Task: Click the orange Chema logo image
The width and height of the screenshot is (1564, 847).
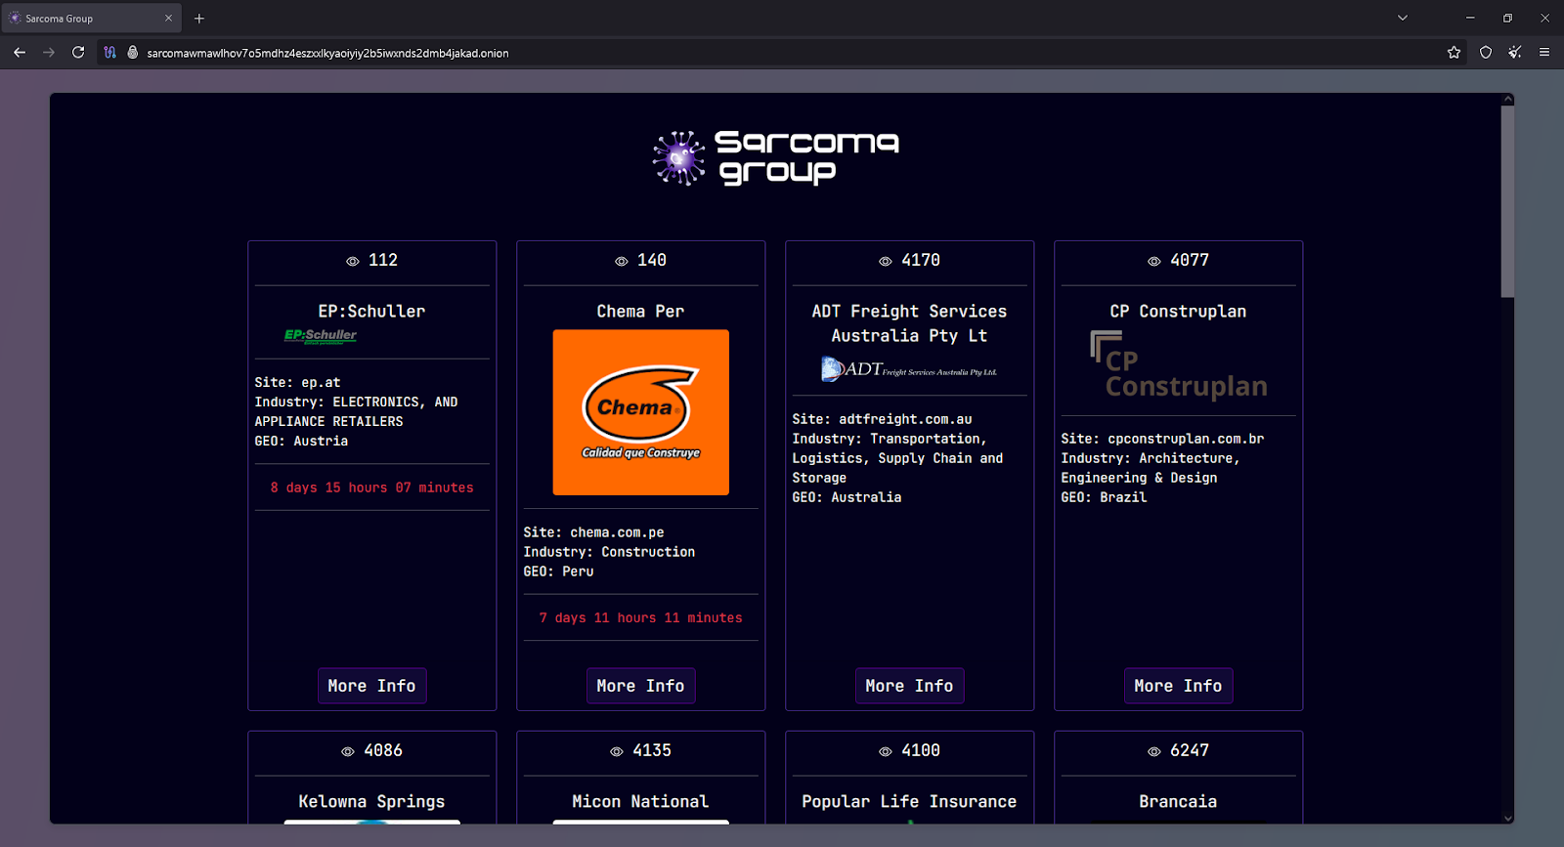Action: (x=640, y=412)
